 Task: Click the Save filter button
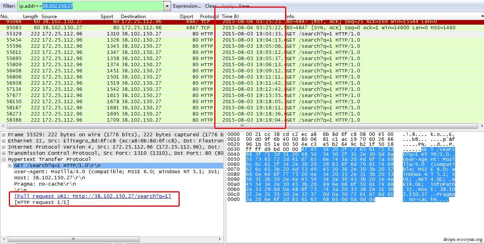pos(244,6)
